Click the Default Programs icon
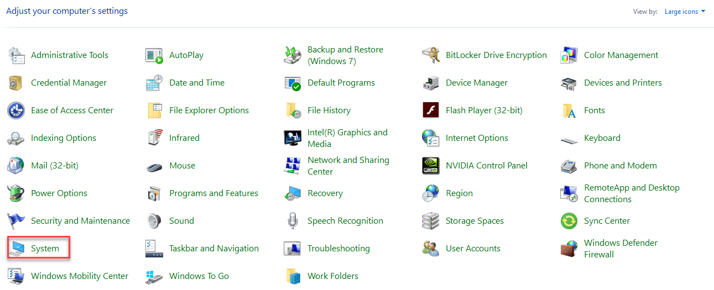The image size is (714, 290). [292, 83]
